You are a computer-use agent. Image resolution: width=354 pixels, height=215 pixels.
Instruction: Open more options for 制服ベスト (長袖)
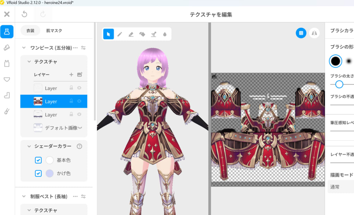[75, 197]
